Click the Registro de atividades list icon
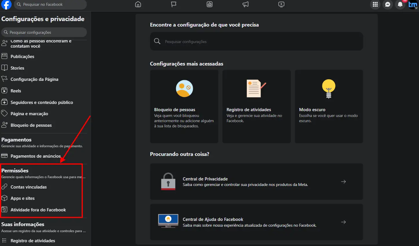 click(4, 240)
